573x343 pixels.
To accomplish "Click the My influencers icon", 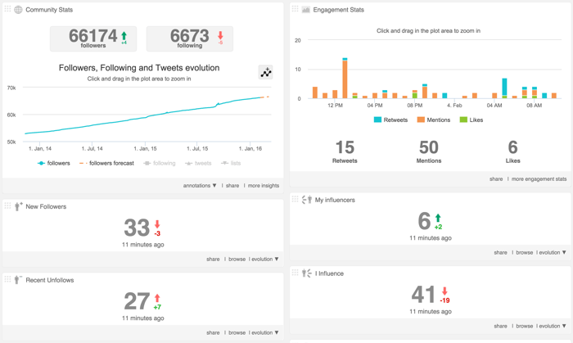I will [x=306, y=200].
